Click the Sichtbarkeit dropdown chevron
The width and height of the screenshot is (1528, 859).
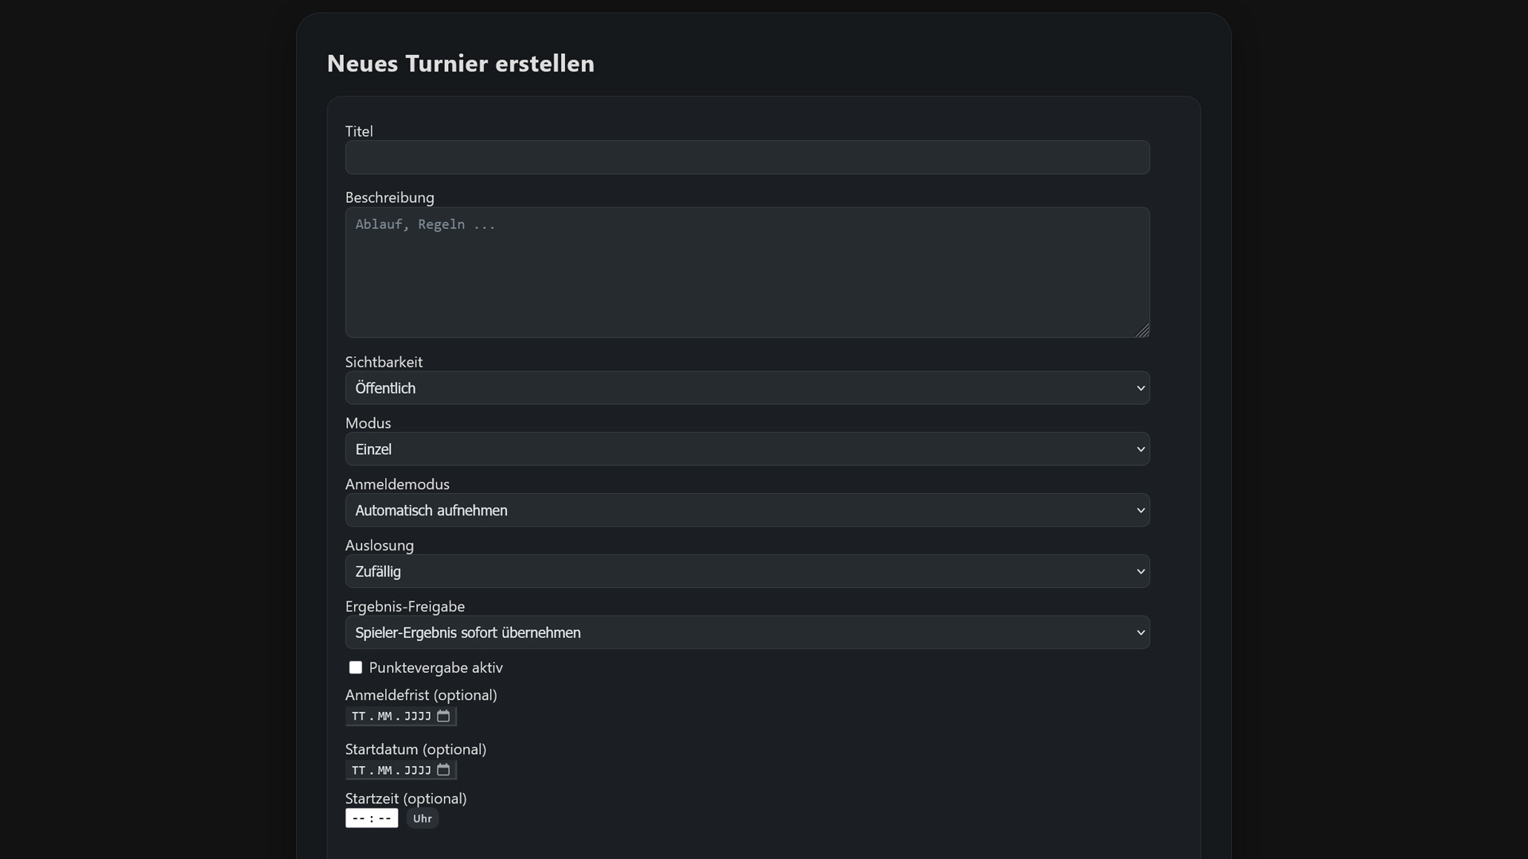point(1140,388)
